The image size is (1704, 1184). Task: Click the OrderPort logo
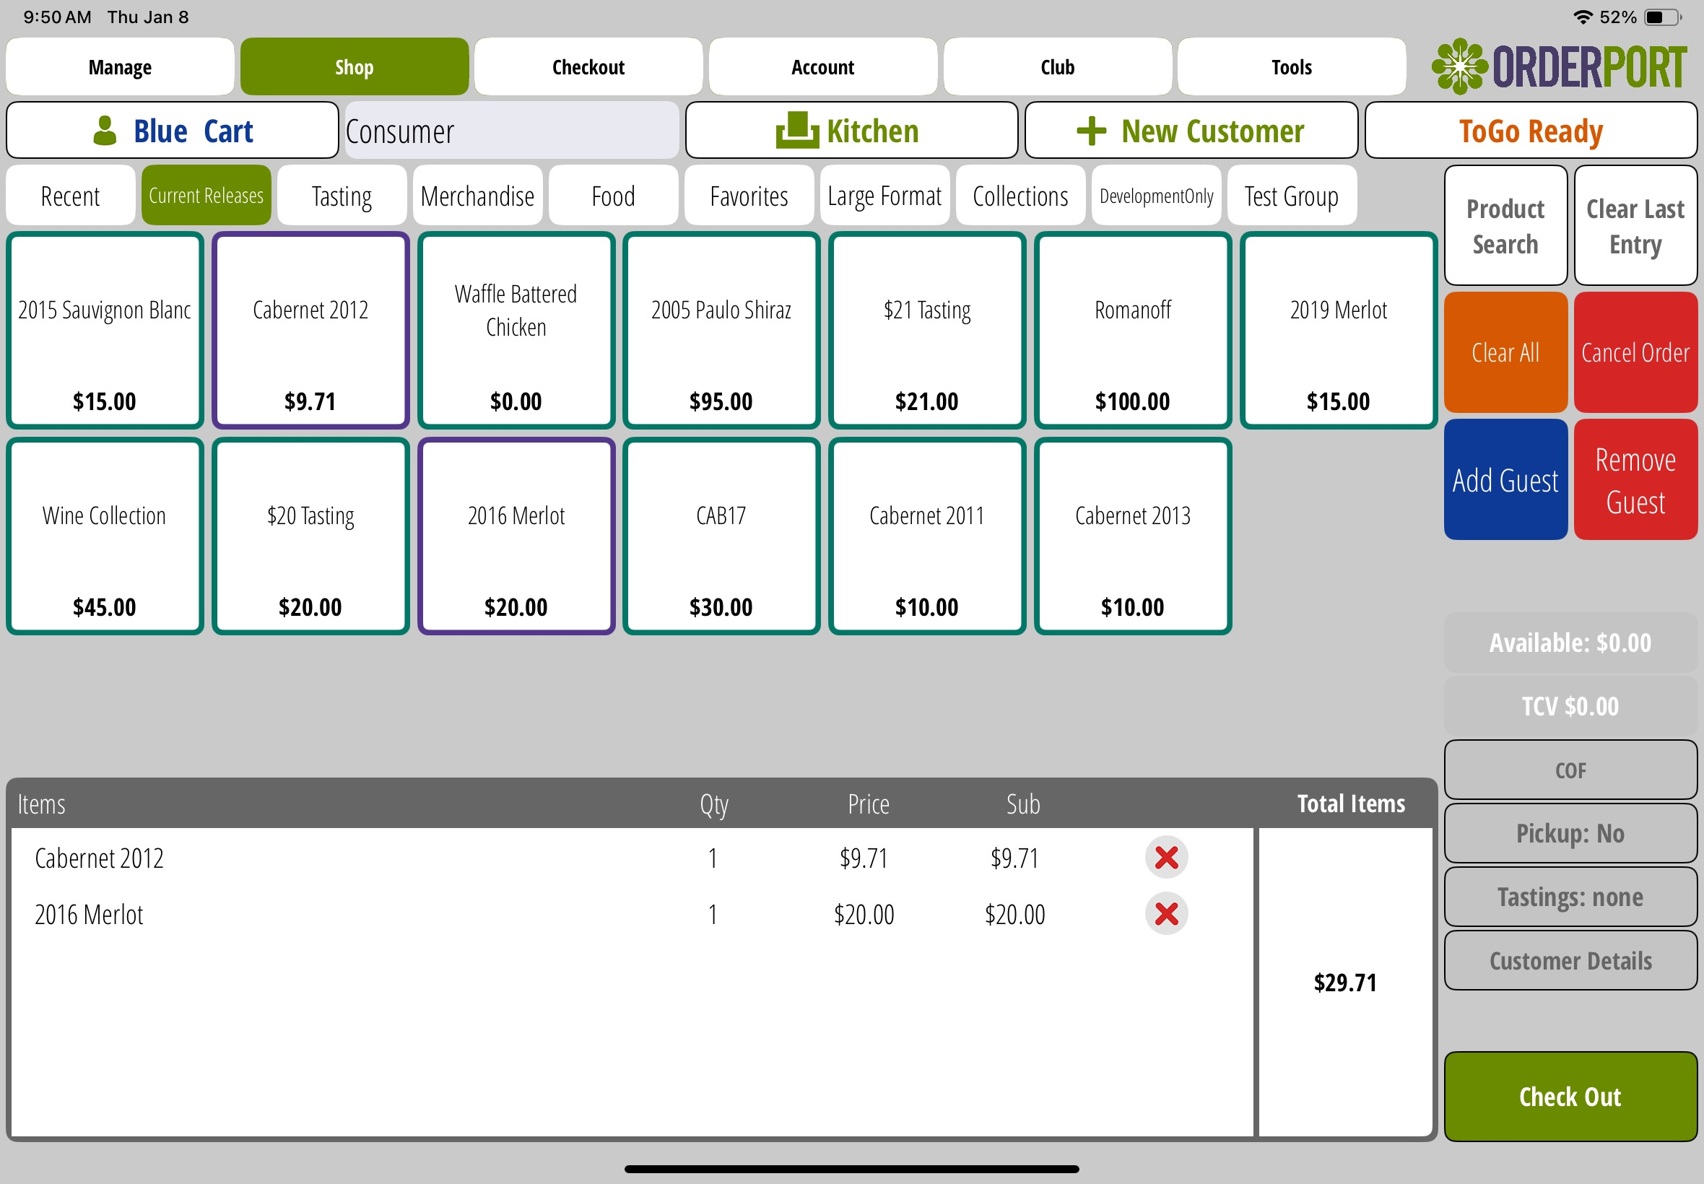coord(1559,66)
